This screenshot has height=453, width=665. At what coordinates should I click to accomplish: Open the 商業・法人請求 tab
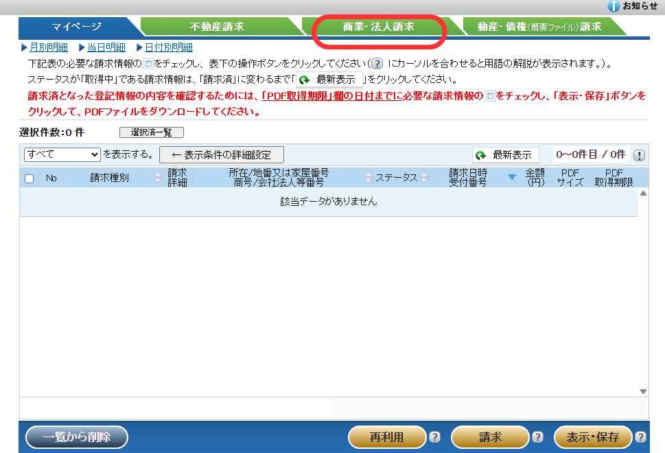tap(378, 27)
